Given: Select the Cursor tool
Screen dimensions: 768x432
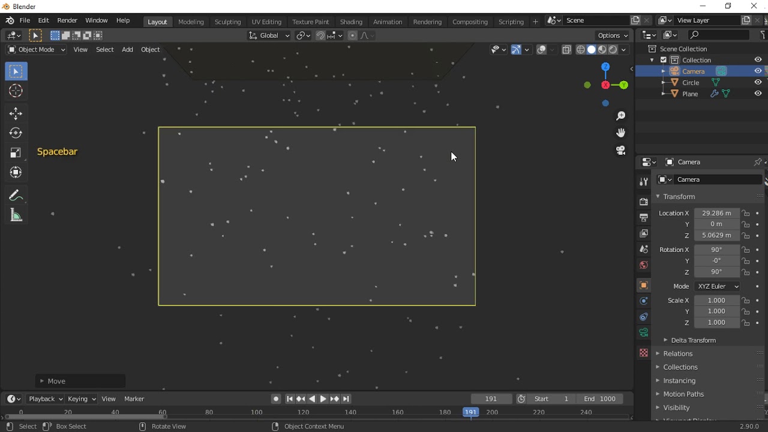Looking at the screenshot, I should tap(16, 91).
